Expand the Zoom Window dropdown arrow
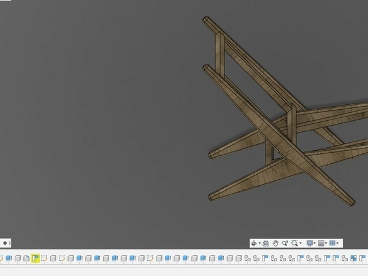 [x=301, y=243]
